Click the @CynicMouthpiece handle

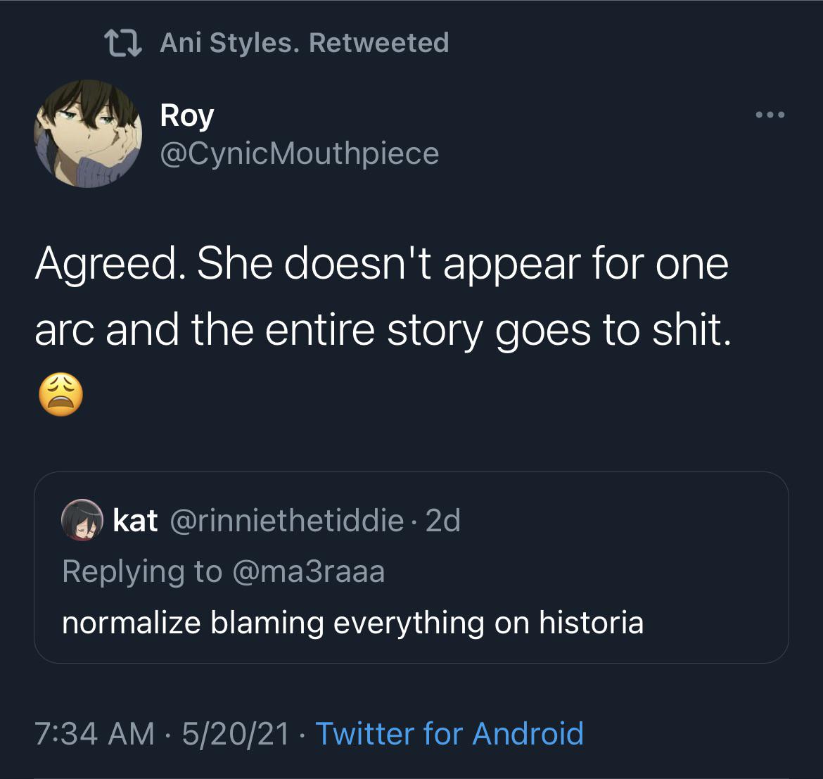298,153
